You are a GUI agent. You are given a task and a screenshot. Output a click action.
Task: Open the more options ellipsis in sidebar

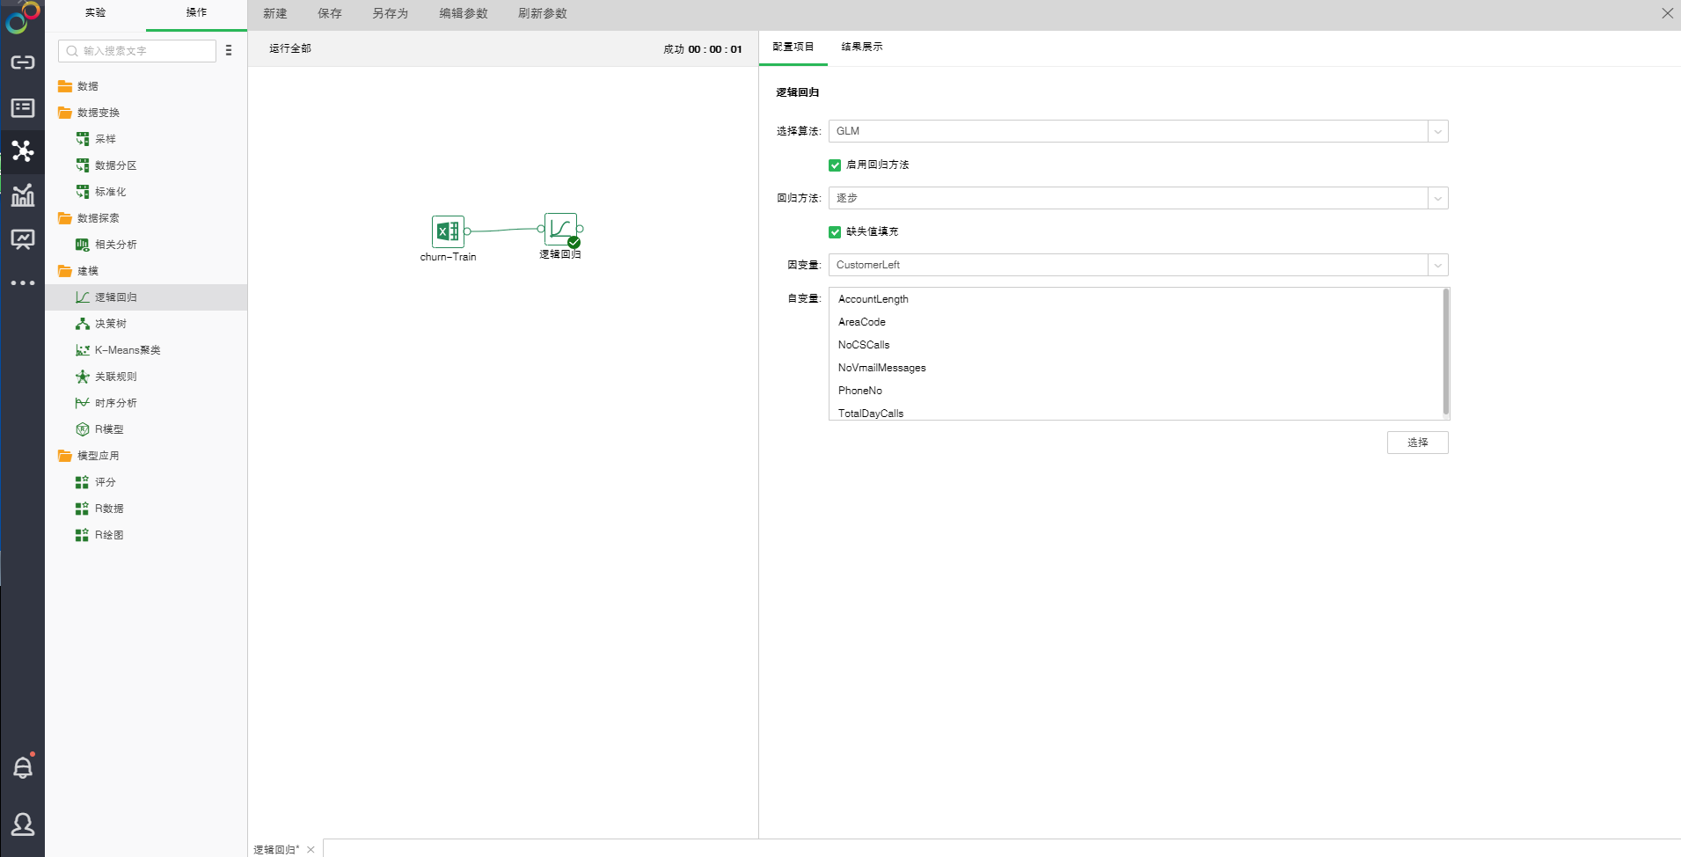23,283
